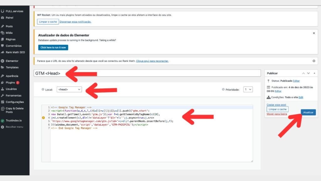
Task: Click code line 7 End Google Tag Manager
Action: click(74, 128)
